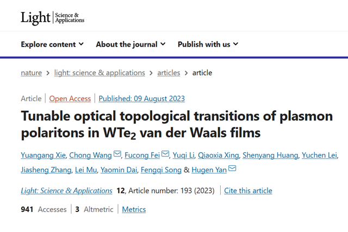The width and height of the screenshot is (348, 232).
Task: Go to the nature breadcrumb link
Action: click(x=32, y=73)
